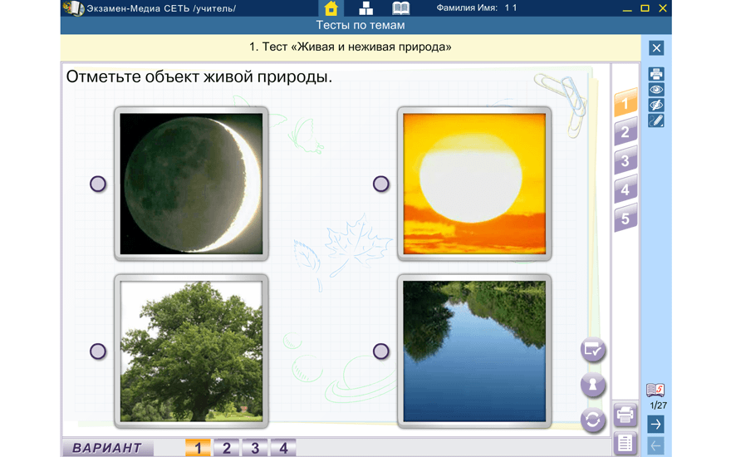Click the crossed-out eye hide icon
This screenshot has height=457, width=731.
pyautogui.click(x=656, y=105)
